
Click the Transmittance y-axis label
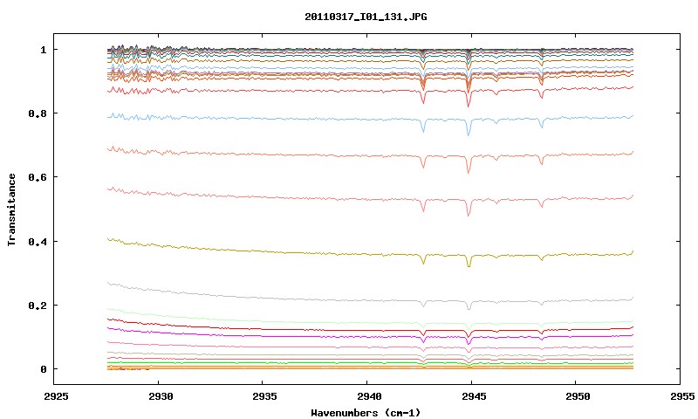tap(12, 209)
